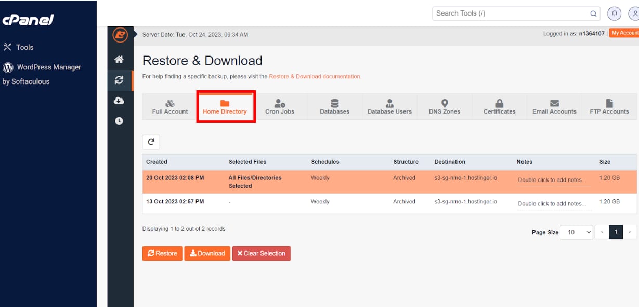The width and height of the screenshot is (639, 307).
Task: Open WordPress Manager by Softaculous
Action: click(42, 74)
